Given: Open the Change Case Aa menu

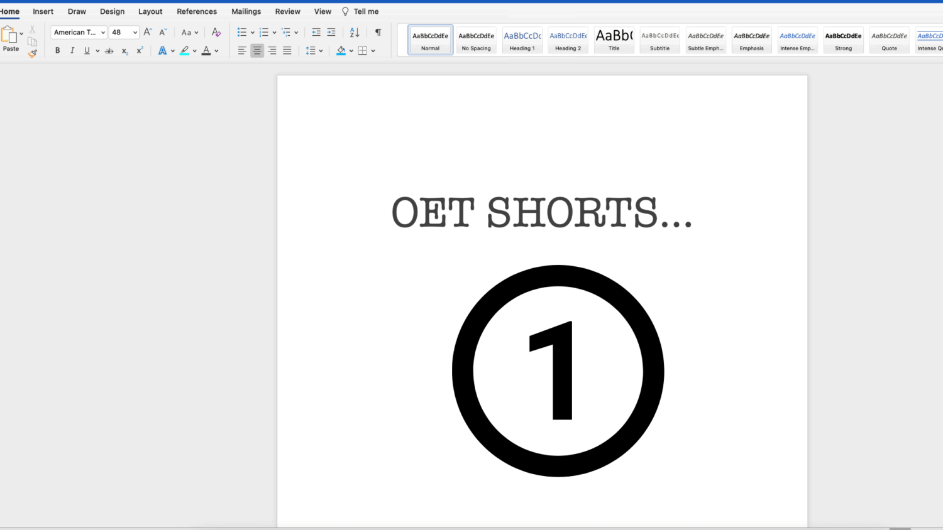Looking at the screenshot, I should 189,32.
